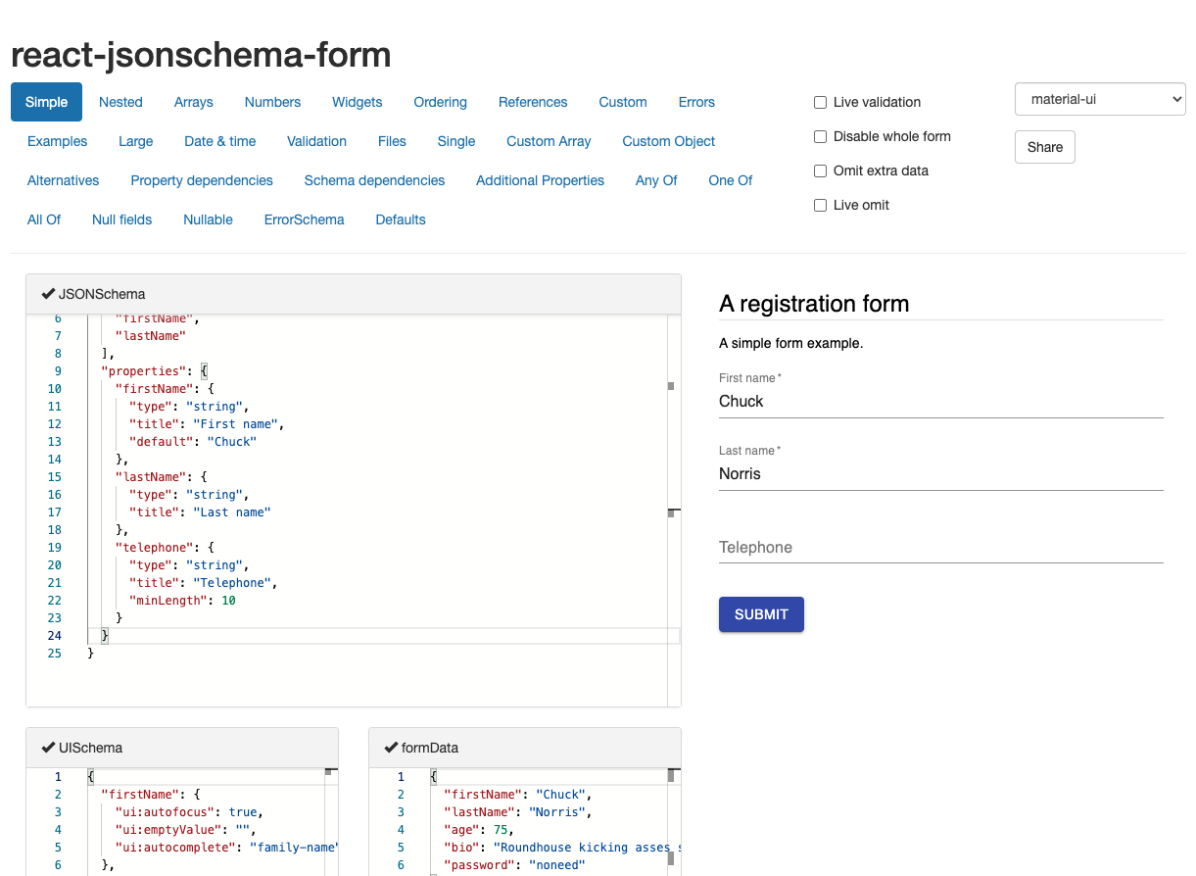This screenshot has width=1196, height=876.
Task: Check Omit extra data option
Action: point(821,170)
